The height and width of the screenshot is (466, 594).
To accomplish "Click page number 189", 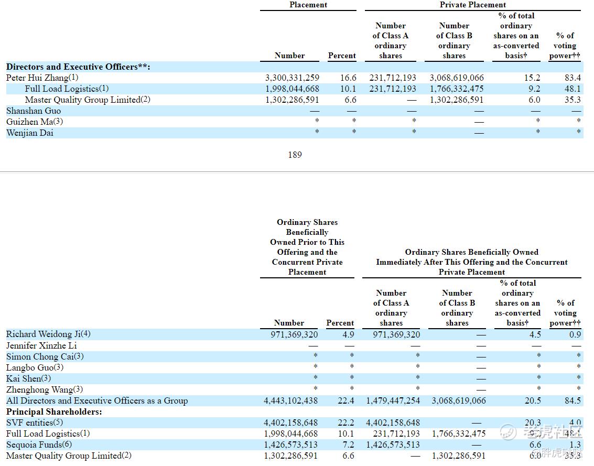I will coord(295,155).
